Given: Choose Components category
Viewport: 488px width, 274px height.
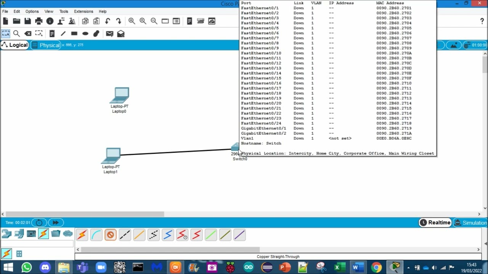Looking at the screenshot, I should point(31,234).
